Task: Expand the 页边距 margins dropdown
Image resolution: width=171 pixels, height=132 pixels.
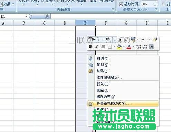Action: pos(24,4)
